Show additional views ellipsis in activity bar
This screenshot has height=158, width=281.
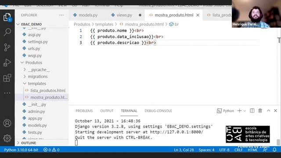tap(7, 93)
